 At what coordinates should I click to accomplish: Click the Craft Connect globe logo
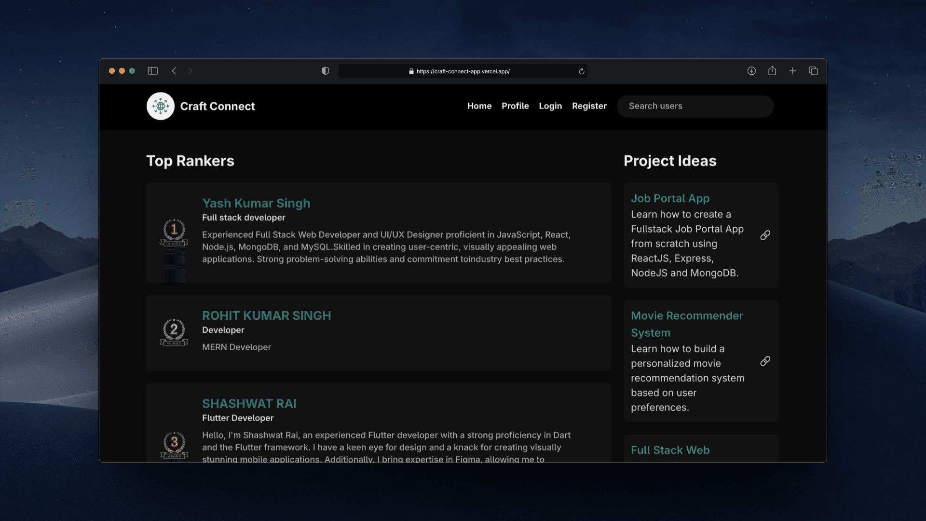tap(161, 106)
